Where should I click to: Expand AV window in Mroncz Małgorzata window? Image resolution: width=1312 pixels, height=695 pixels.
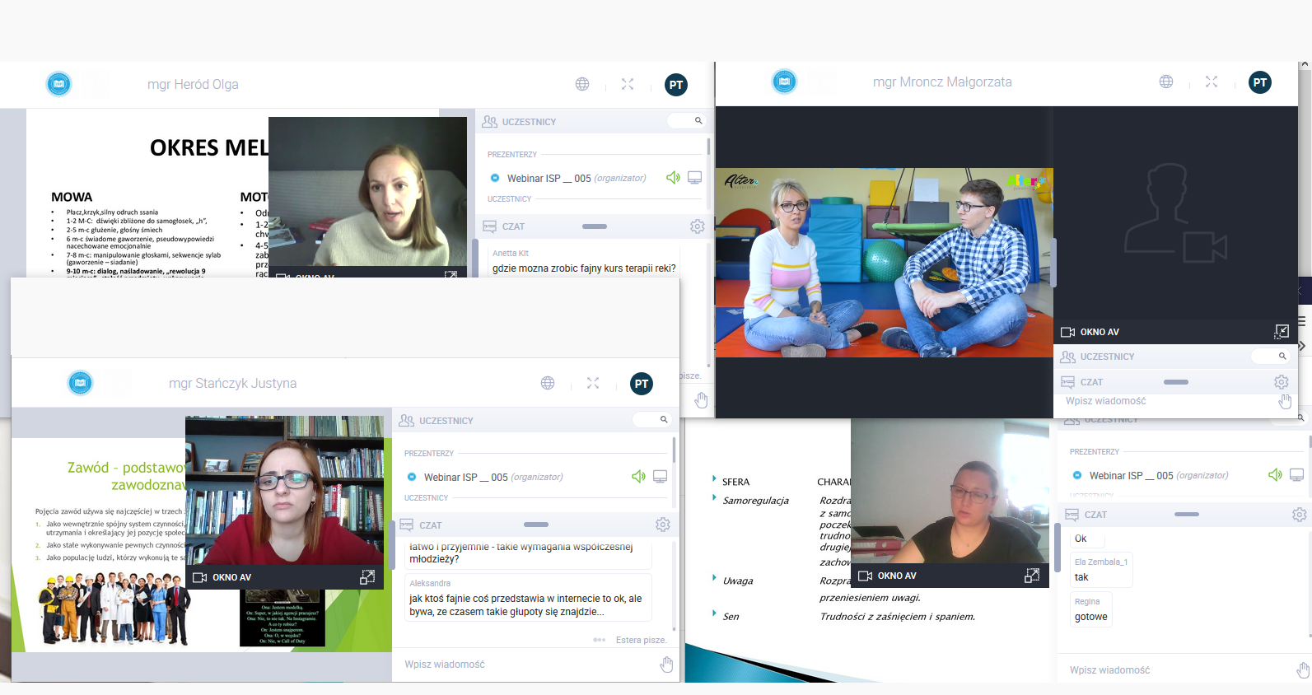click(1282, 332)
